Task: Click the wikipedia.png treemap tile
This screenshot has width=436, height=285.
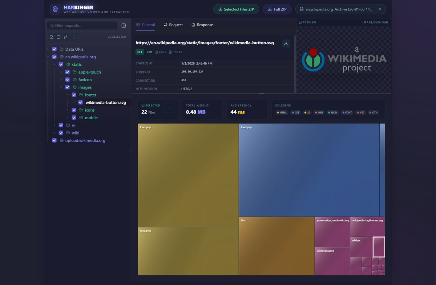Action: [332, 261]
